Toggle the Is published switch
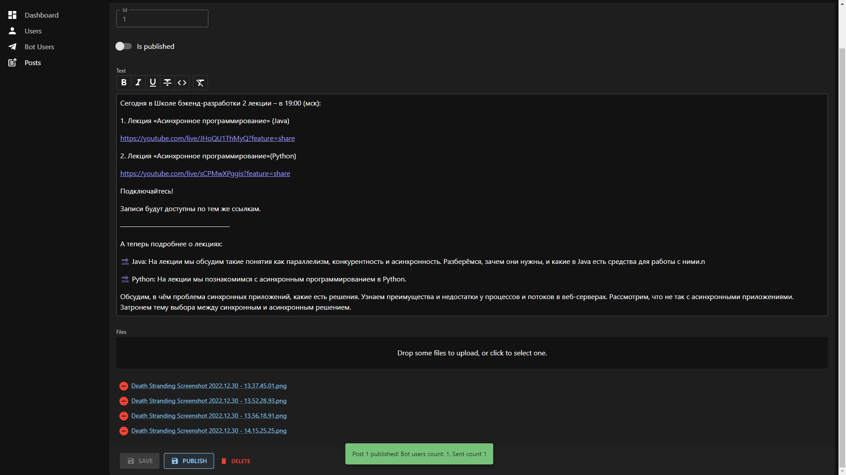The image size is (846, 475). tap(123, 46)
